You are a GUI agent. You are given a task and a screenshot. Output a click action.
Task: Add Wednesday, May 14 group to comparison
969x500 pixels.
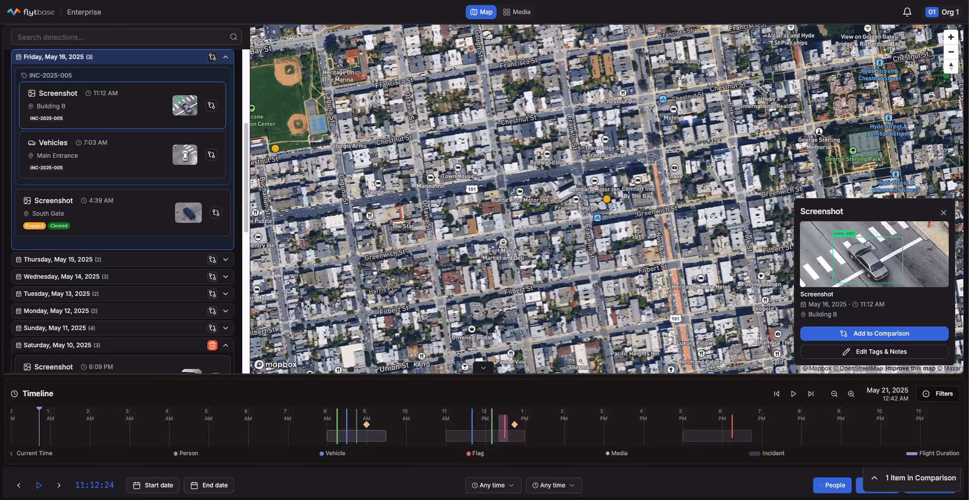(x=212, y=277)
